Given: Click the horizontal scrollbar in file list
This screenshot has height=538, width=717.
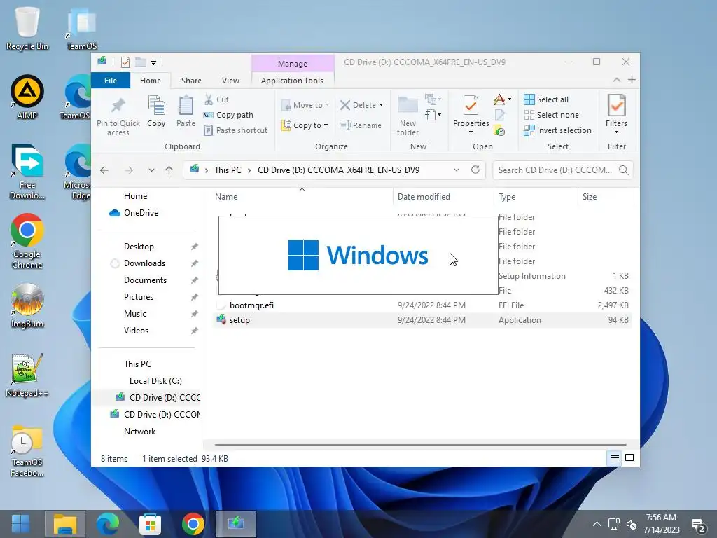Looking at the screenshot, I should tap(420, 445).
